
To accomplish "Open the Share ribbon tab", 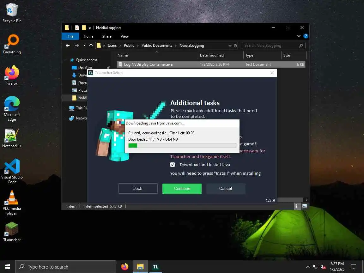I will tap(107, 36).
